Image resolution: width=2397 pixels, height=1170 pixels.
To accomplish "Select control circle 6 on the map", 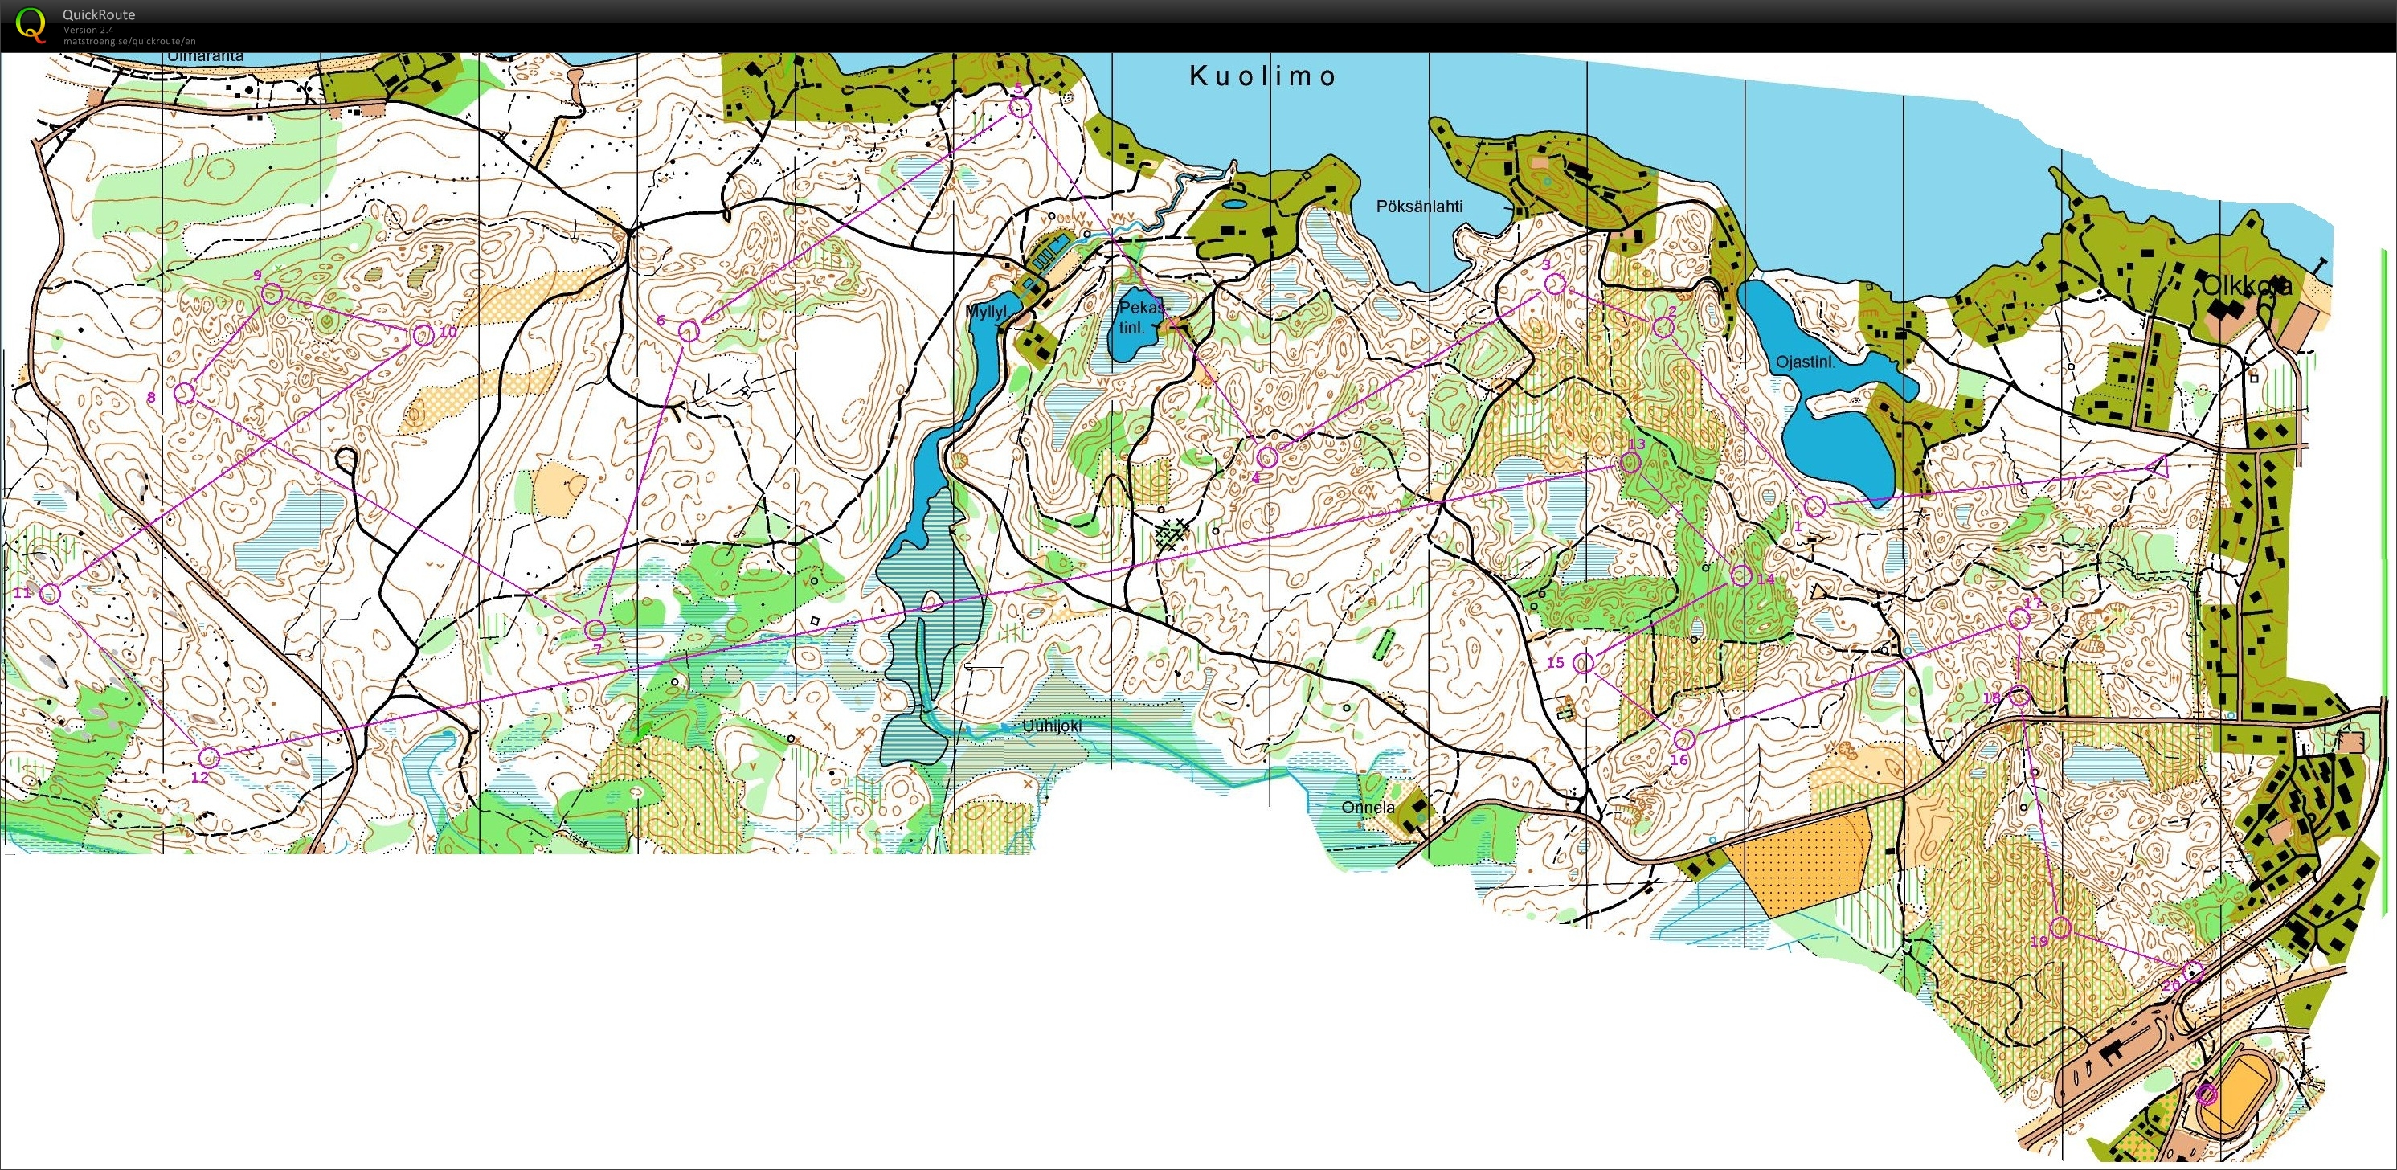I will point(689,330).
